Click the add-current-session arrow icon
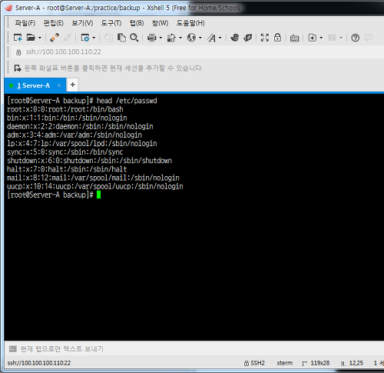 click(x=18, y=68)
